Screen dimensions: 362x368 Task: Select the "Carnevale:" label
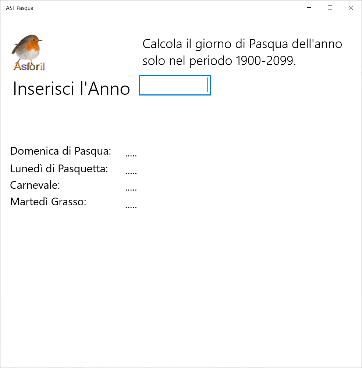pyautogui.click(x=35, y=185)
